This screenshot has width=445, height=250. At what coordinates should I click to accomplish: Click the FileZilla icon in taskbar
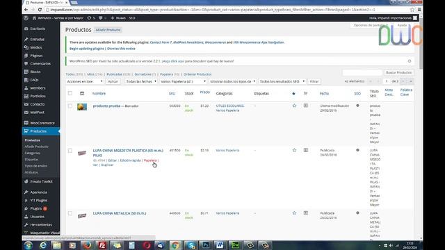tap(102, 245)
